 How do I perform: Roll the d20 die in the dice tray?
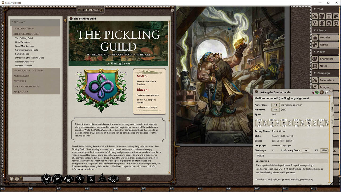(x=46, y=179)
